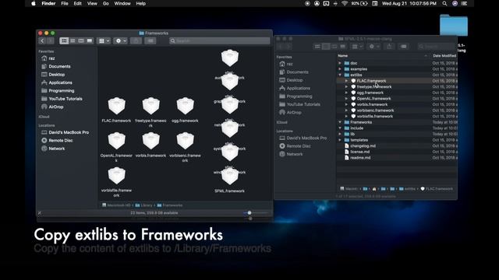Click Library in the Frameworks path bar
499x280 pixels.
143,205
